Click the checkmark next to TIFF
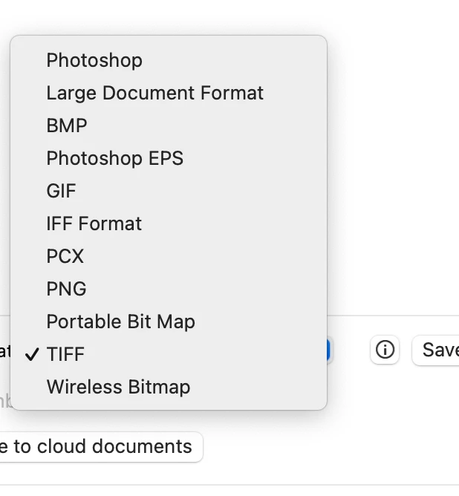459x496 pixels. pos(31,355)
